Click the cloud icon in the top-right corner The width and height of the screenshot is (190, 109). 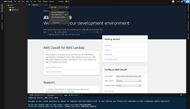(x=188, y=1)
